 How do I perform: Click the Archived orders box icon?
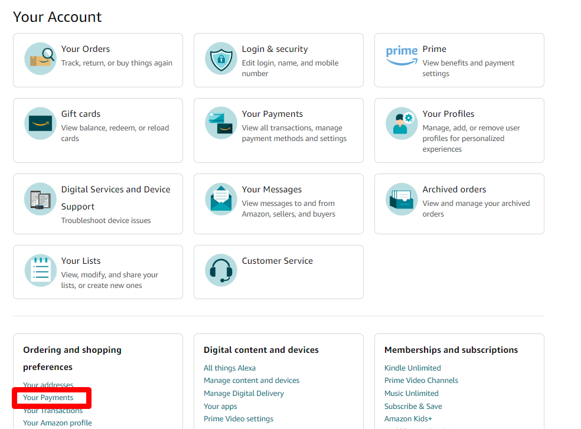[402, 199]
